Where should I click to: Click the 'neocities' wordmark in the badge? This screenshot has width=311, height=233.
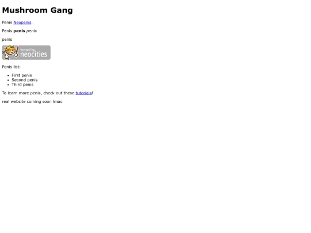point(34,54)
